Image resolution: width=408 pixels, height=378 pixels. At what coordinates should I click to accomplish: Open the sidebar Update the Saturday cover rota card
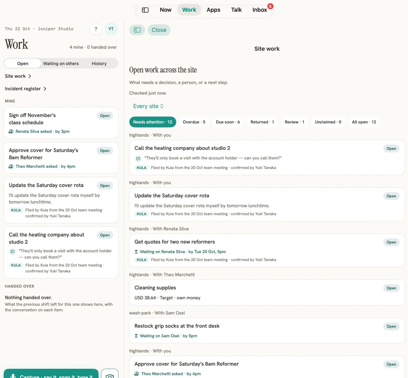pyautogui.click(x=61, y=200)
